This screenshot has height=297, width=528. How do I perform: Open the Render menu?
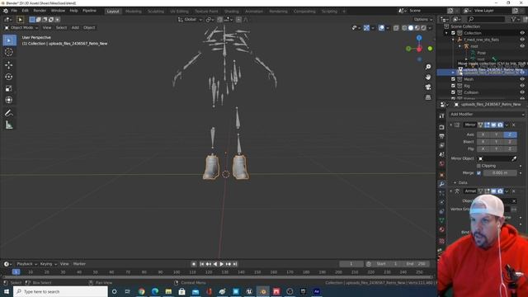pyautogui.click(x=40, y=11)
